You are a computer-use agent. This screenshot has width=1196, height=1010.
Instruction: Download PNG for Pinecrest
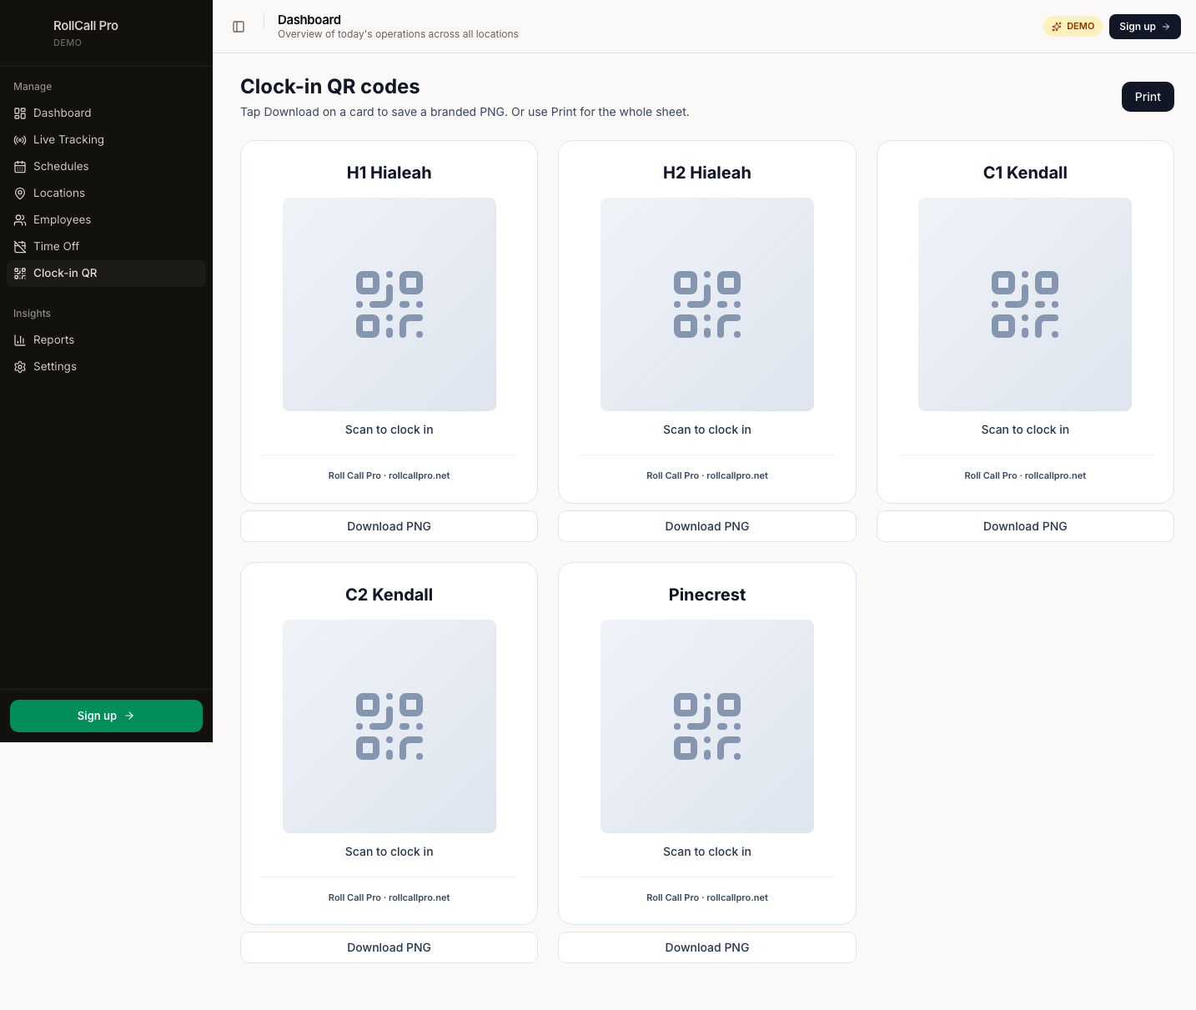[707, 947]
